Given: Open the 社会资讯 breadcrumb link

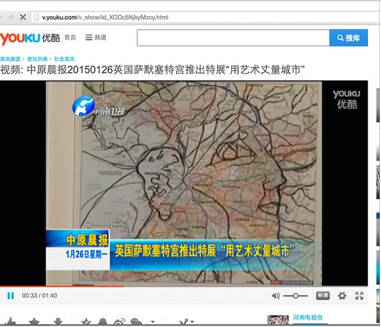Looking at the screenshot, I should [65, 58].
